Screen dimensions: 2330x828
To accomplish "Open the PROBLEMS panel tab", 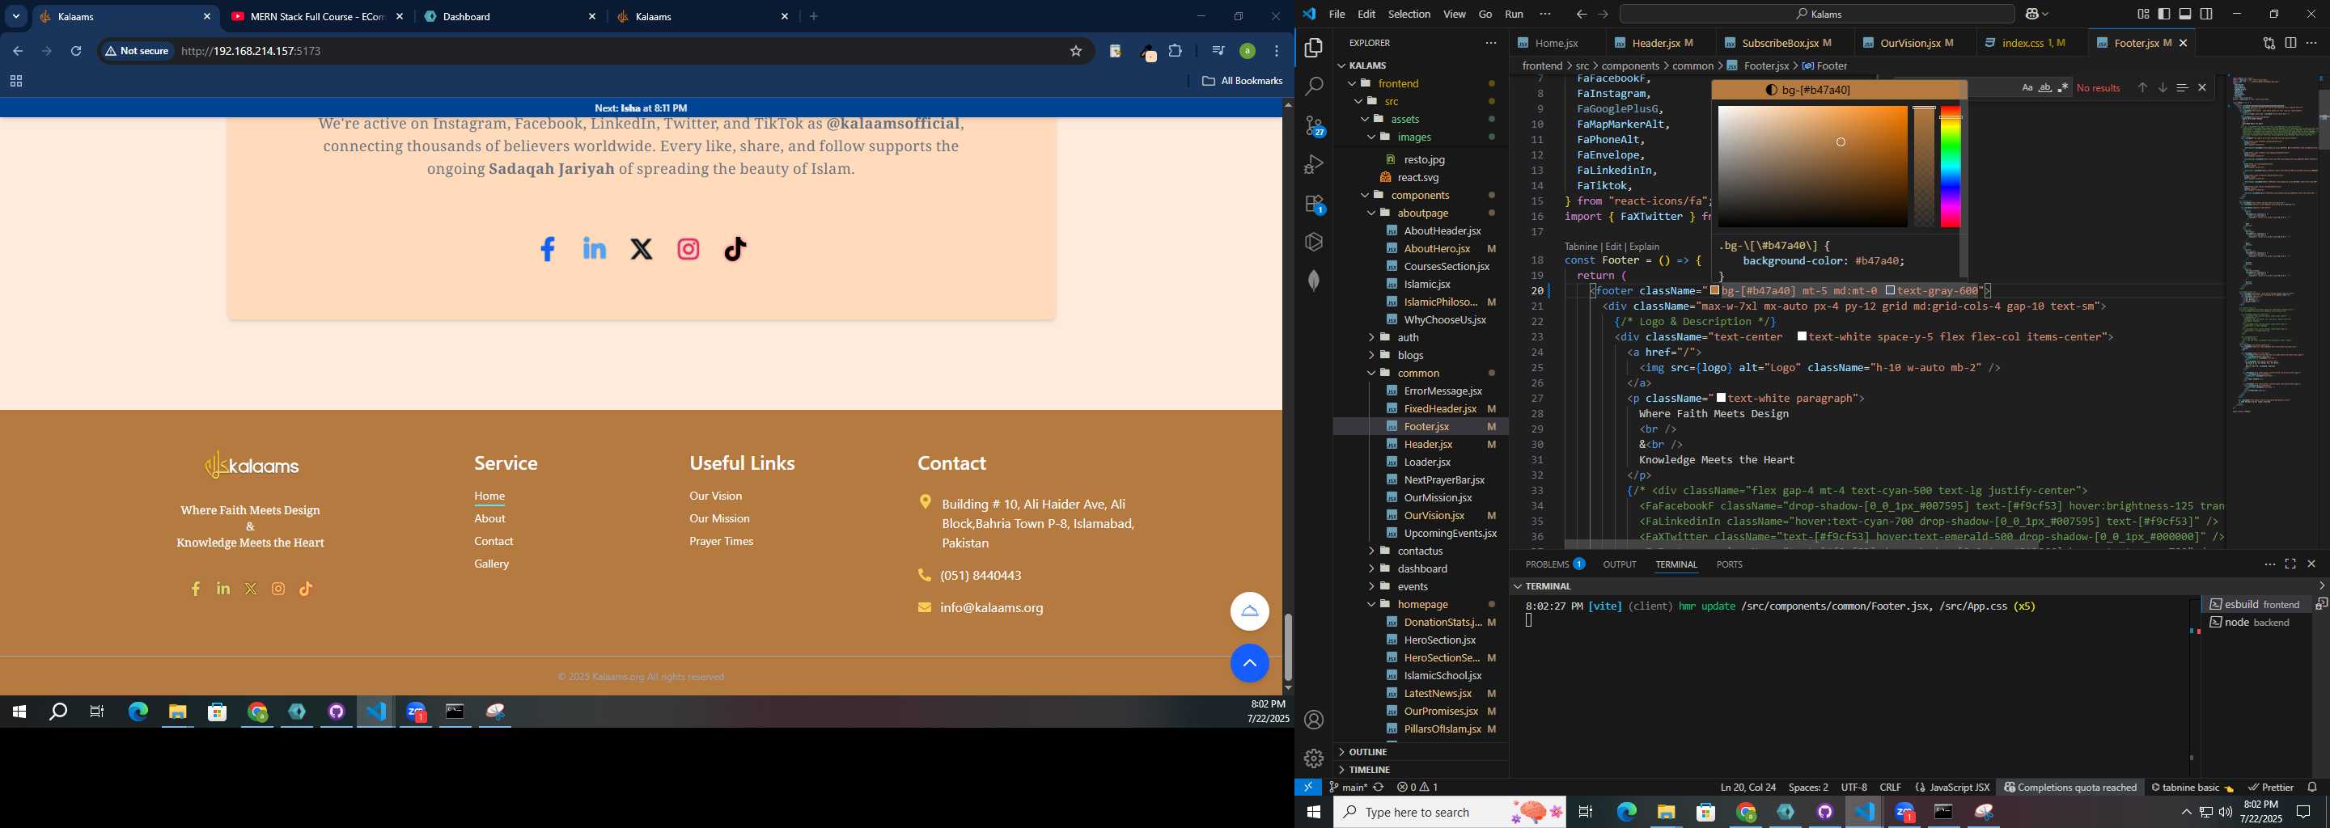I will (x=1554, y=564).
